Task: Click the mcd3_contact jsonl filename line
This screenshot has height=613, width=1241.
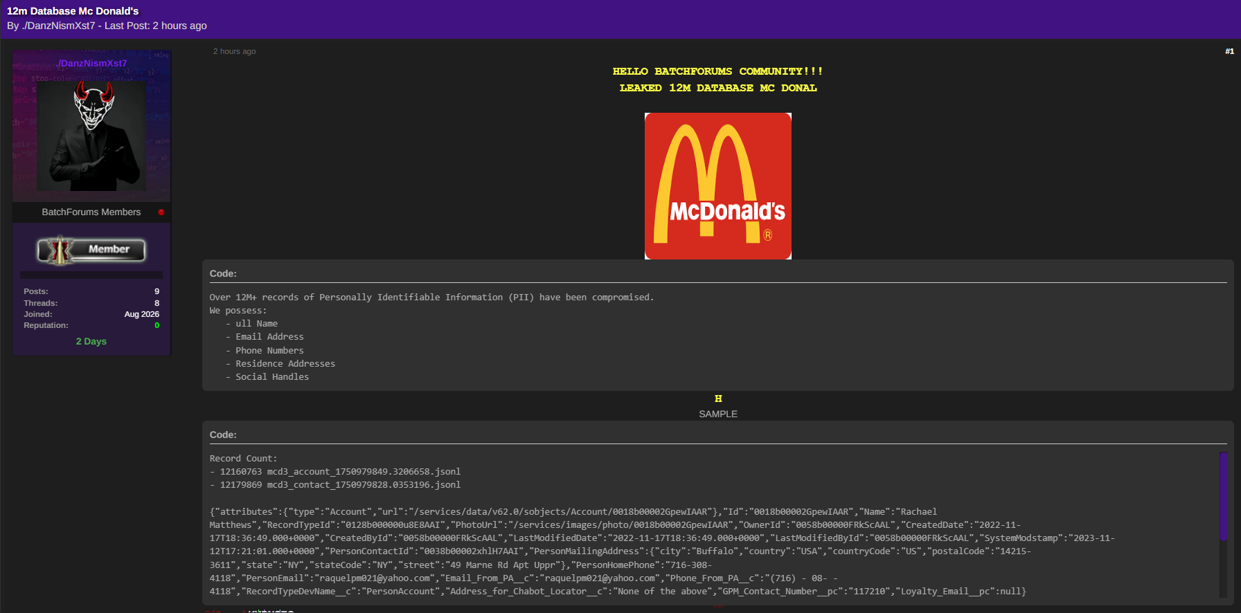Action: coord(335,485)
